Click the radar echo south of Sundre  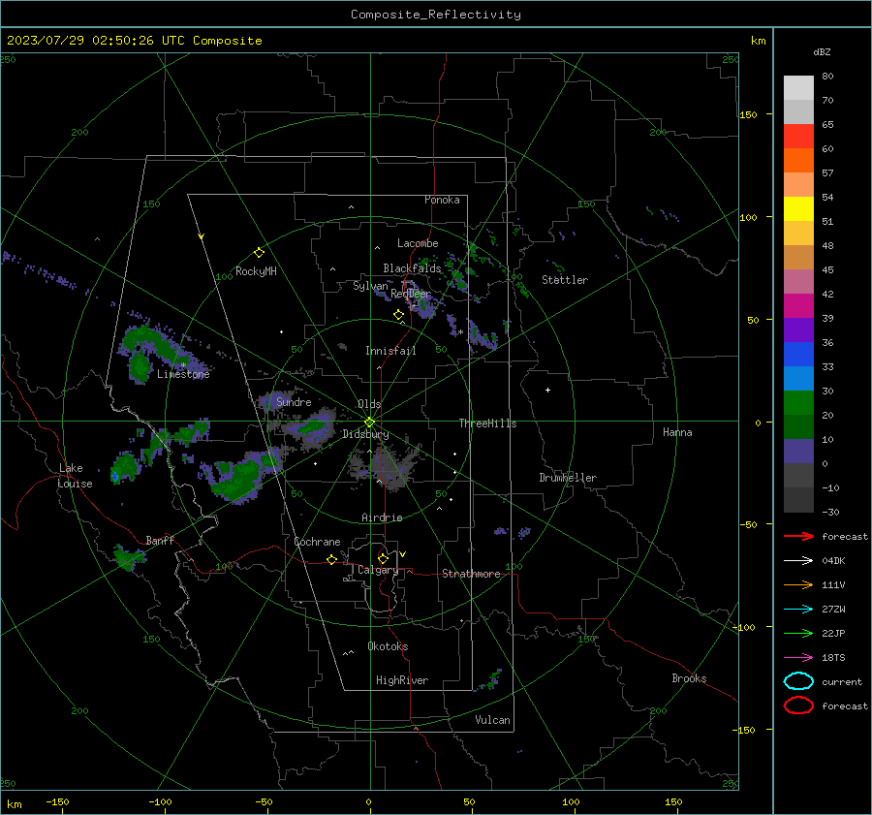(309, 426)
